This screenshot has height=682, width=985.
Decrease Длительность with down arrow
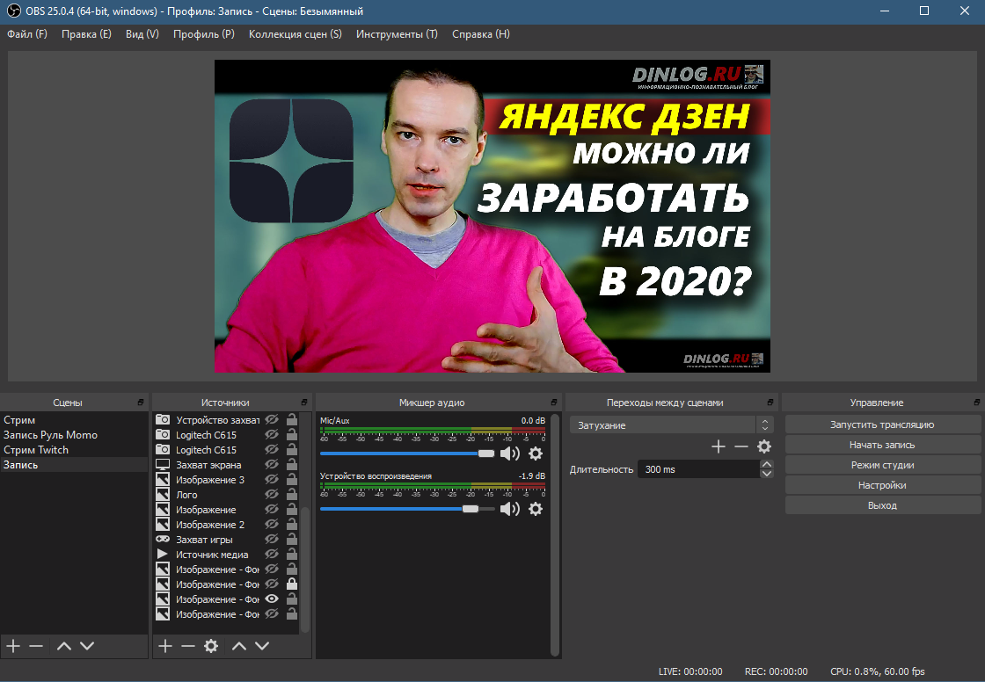click(766, 474)
